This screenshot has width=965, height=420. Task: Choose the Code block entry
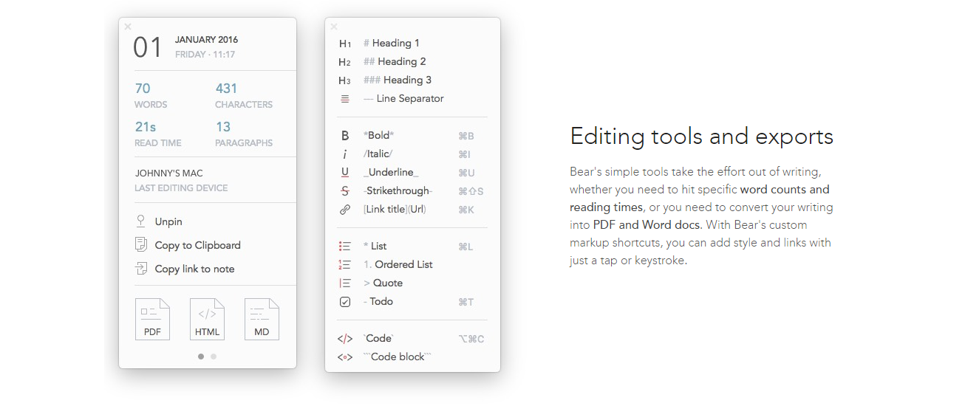[x=398, y=357]
